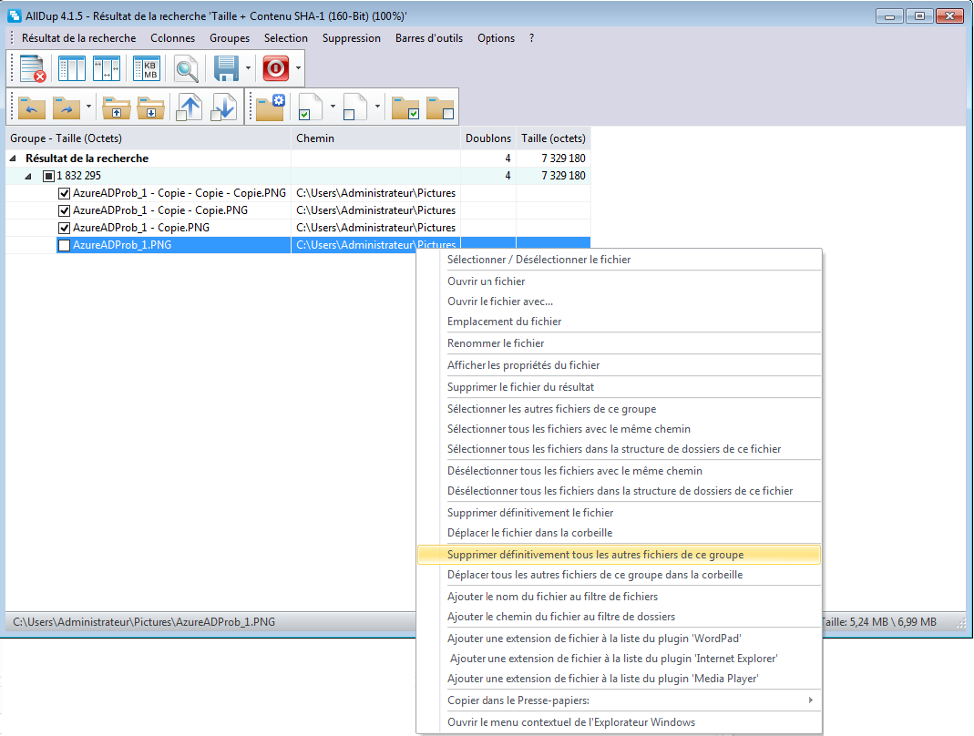
Task: Click the folder with back arrow icon
Action: point(33,107)
